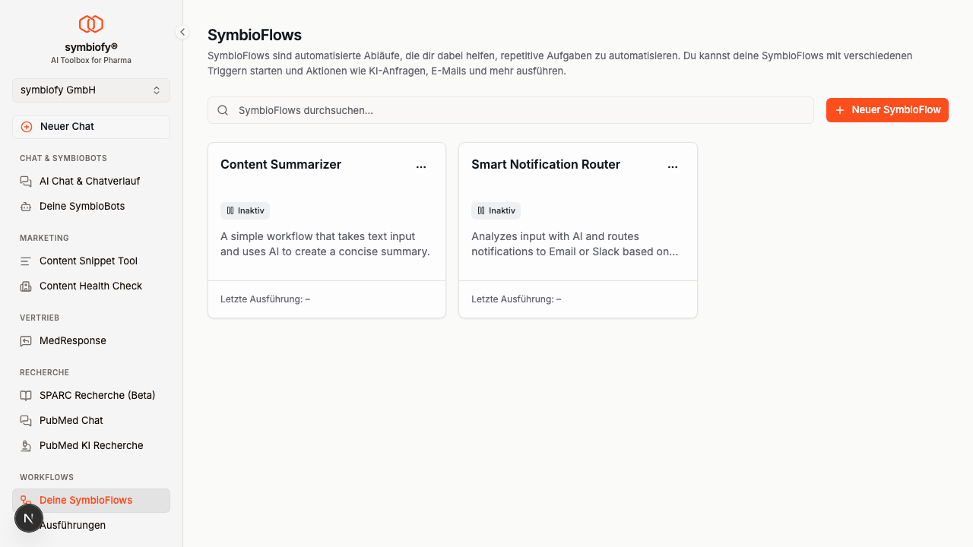Create a workflow via Neuer SymbioFlow
Image resolution: width=973 pixels, height=547 pixels.
pyautogui.click(x=887, y=110)
